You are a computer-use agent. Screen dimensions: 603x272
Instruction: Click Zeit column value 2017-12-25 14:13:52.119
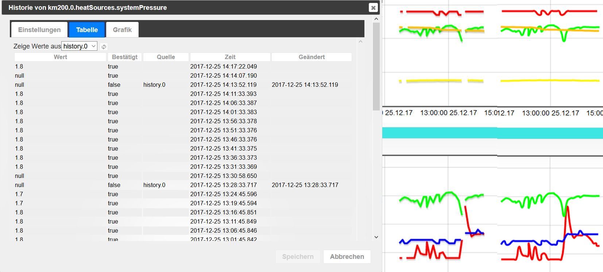coord(224,85)
